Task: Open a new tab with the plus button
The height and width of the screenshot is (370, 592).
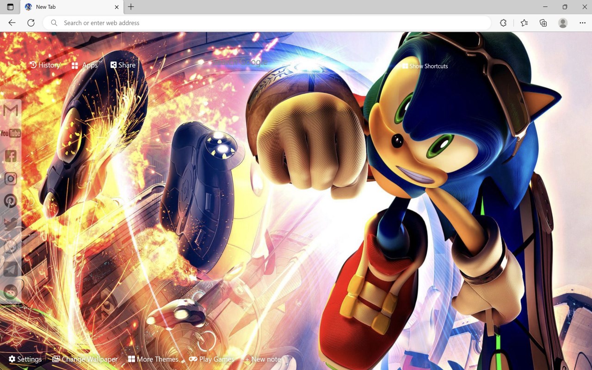Action: pyautogui.click(x=131, y=7)
